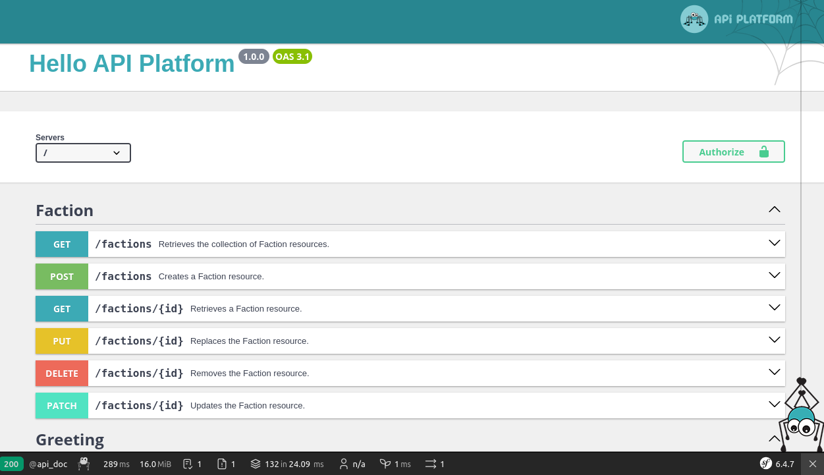Click the Authorize button

point(733,152)
